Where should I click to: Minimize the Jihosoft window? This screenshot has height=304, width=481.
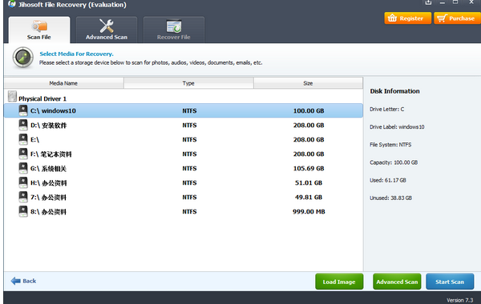point(442,2)
